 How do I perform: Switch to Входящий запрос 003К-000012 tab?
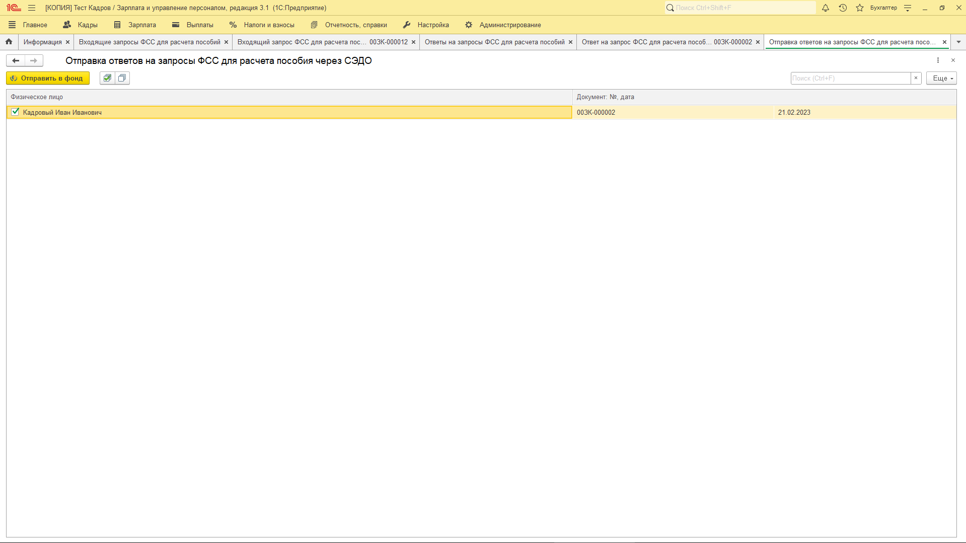(x=322, y=42)
